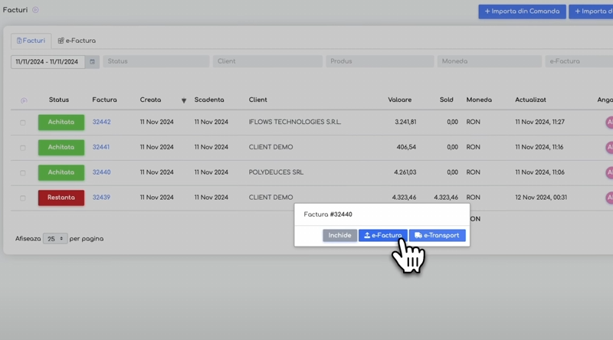Close the popup with the Inchide button
Image resolution: width=613 pixels, height=340 pixels.
tap(339, 236)
